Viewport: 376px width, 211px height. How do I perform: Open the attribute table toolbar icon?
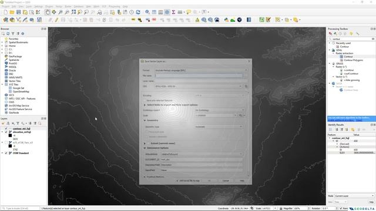[154, 12]
